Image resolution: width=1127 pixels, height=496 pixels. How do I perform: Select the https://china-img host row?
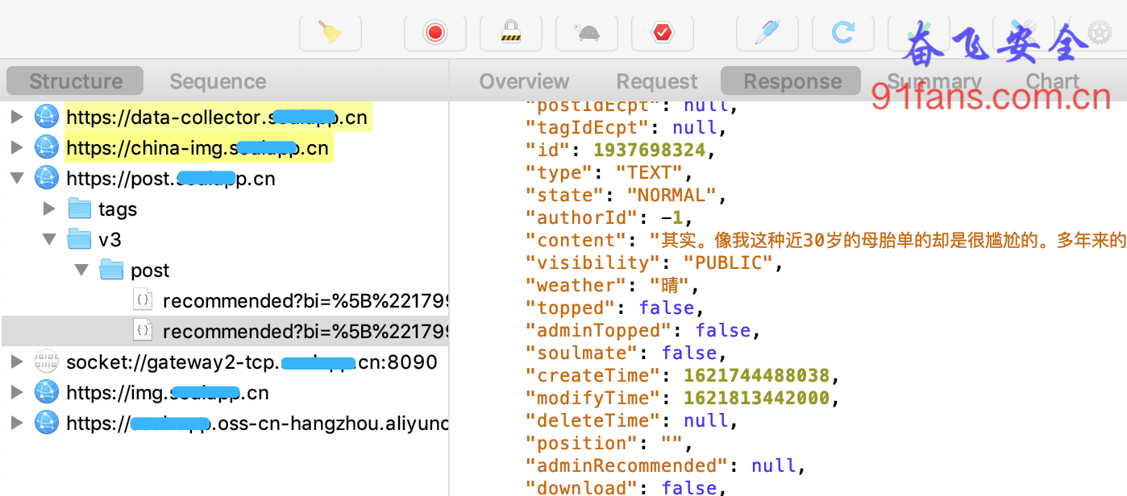coord(225,148)
